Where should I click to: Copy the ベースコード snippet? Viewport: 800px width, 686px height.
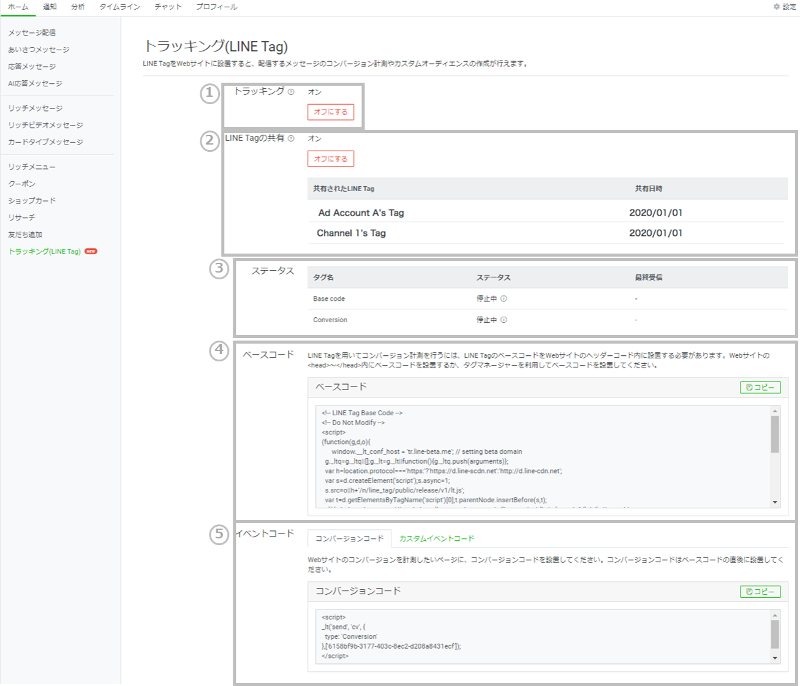tap(760, 387)
